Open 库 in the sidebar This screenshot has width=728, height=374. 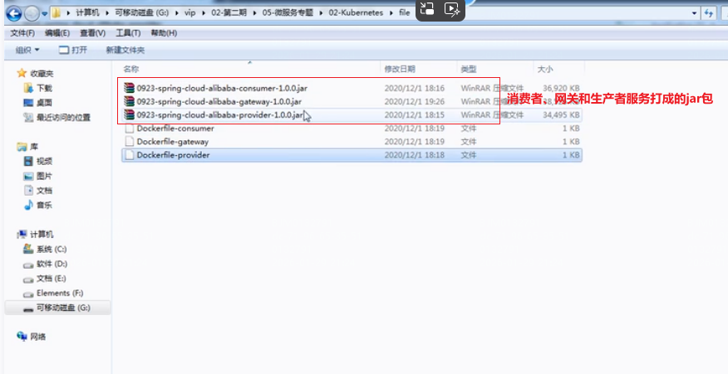pyautogui.click(x=33, y=147)
